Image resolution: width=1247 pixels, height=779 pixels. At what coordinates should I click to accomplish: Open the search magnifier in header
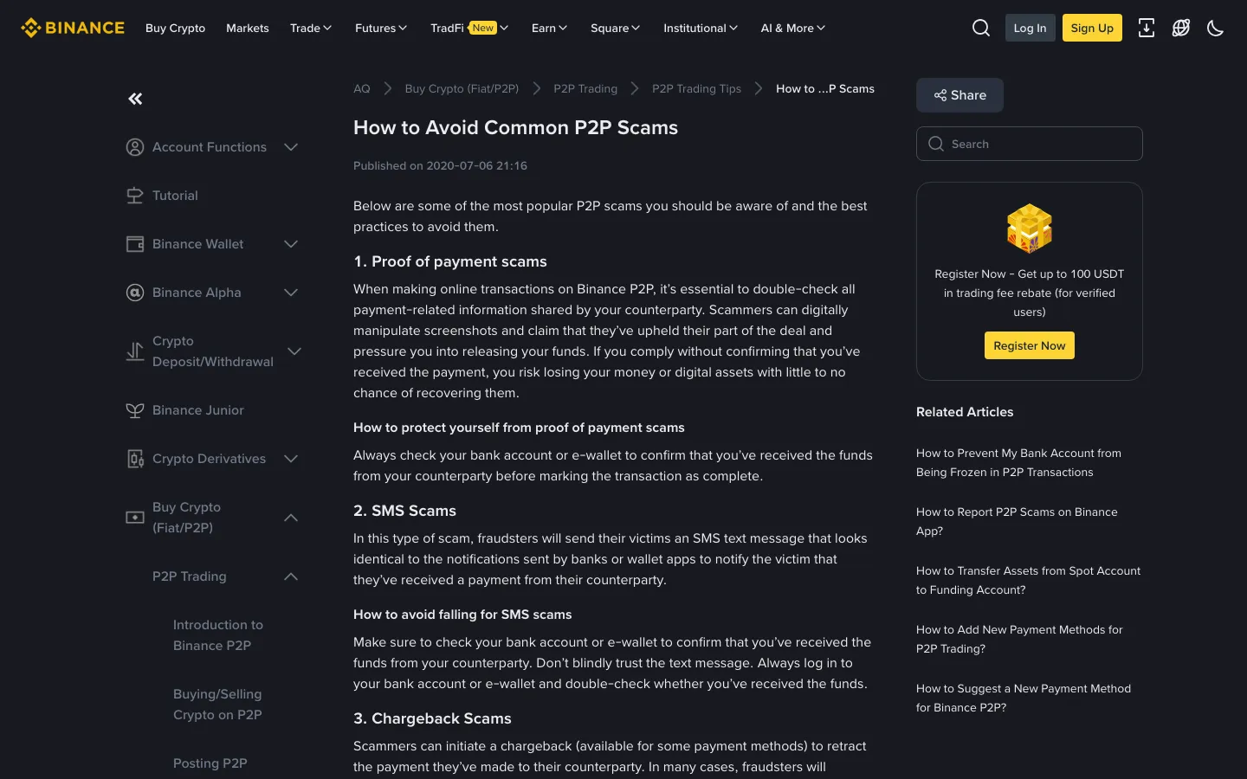pos(981,28)
